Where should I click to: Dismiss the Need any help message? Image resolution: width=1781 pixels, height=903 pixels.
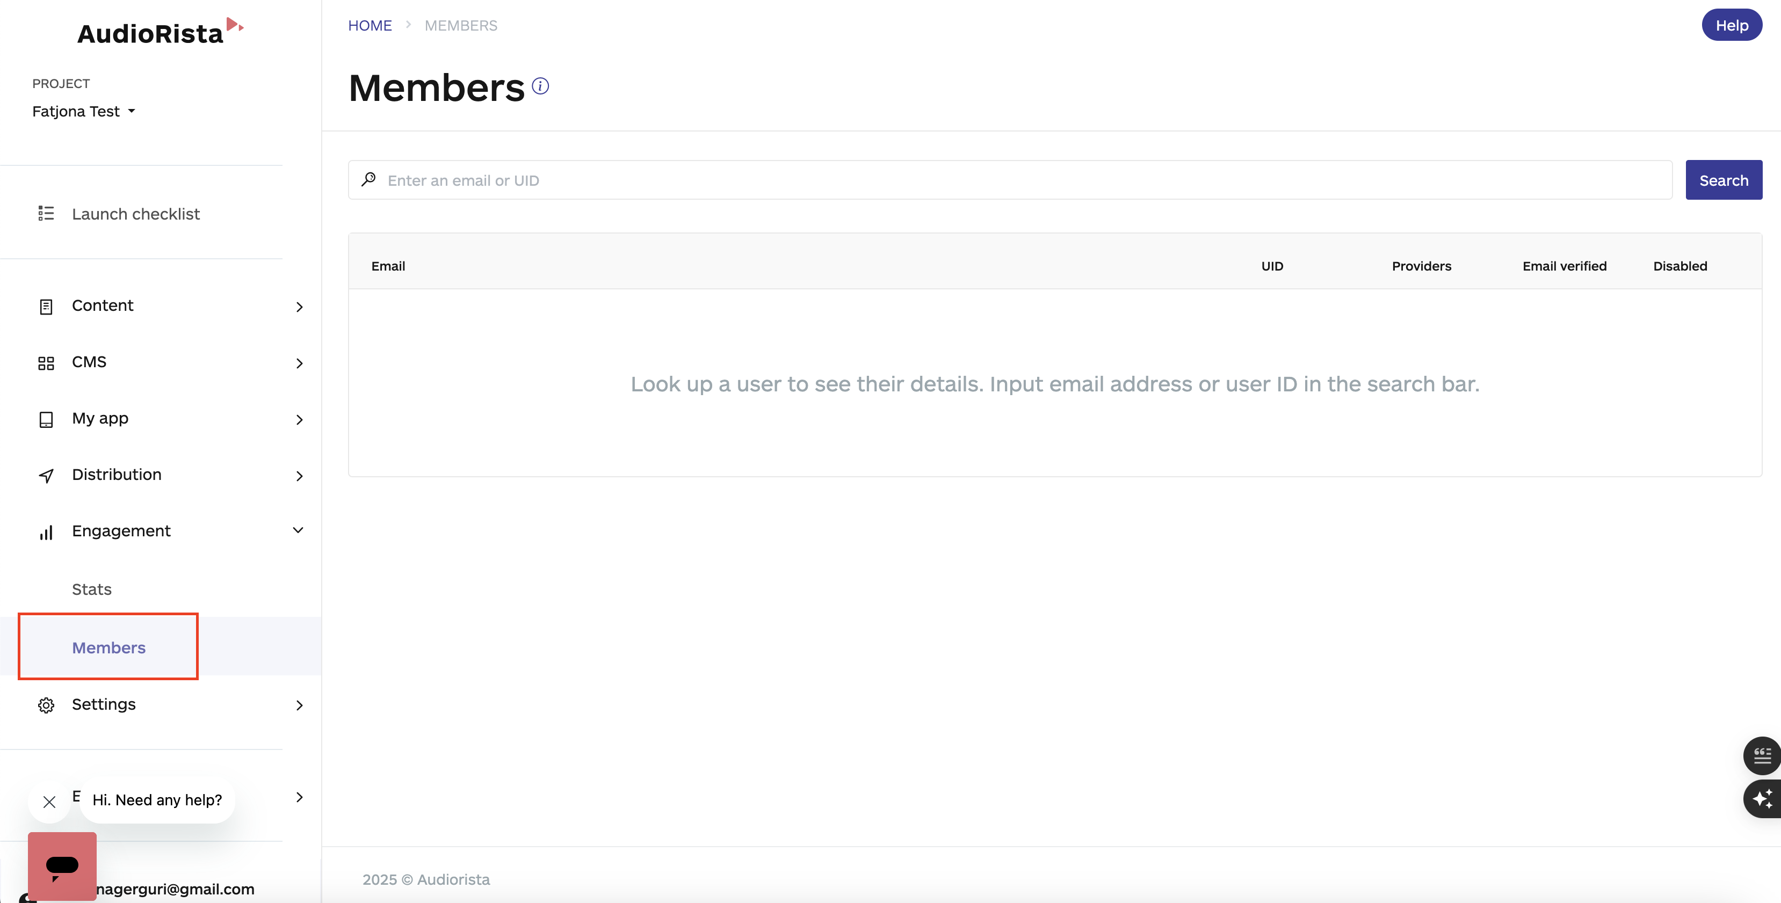[49, 802]
